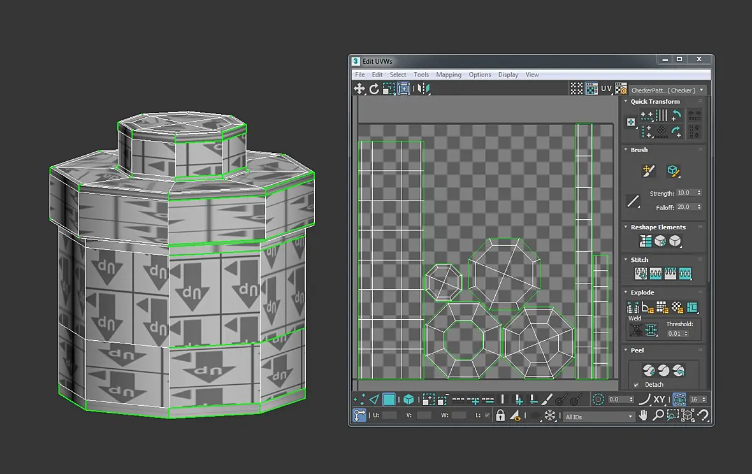Toggle the L lock checkbox beside W field
The width and height of the screenshot is (752, 474).
point(488,415)
